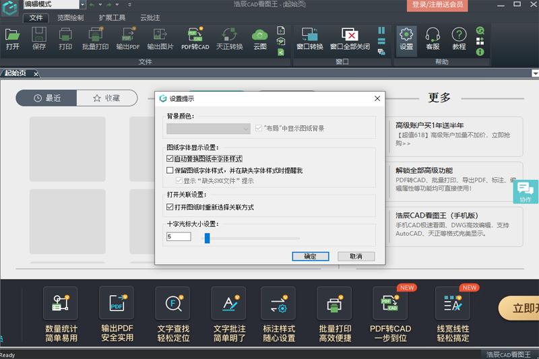The height and width of the screenshot is (359, 539).
Task: Open the 高级账户买1年送半年 promo
Action: coord(455,137)
